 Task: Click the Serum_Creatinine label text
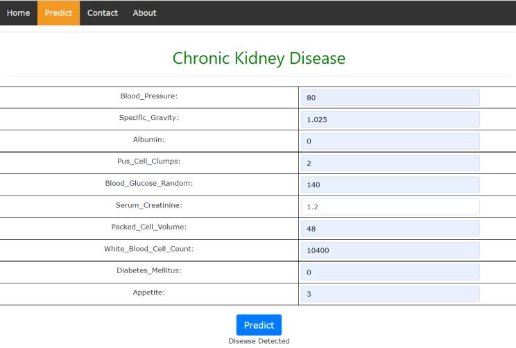149,205
